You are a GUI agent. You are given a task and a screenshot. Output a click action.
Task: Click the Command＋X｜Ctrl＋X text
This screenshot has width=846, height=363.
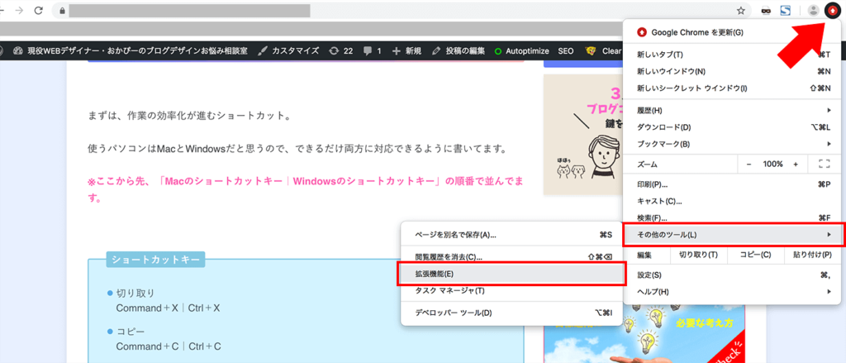168,308
